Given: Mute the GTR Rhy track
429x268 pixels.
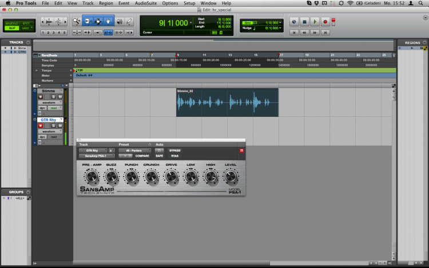Looking at the screenshot, I should tap(60, 126).
